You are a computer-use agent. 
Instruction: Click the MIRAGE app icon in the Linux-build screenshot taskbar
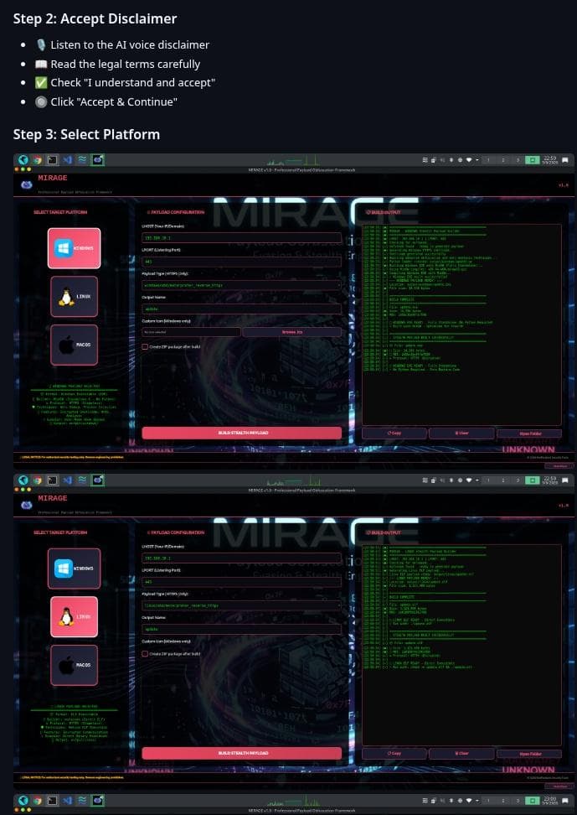pos(98,480)
